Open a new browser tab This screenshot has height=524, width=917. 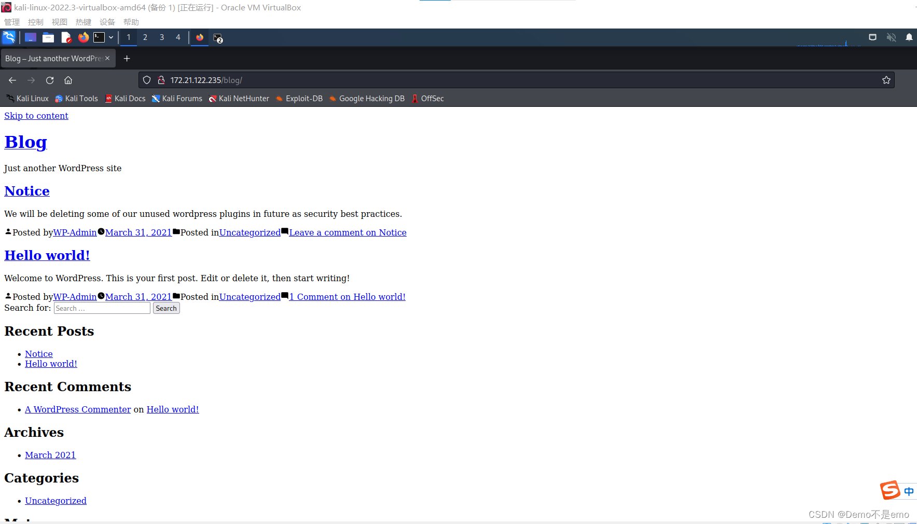[127, 59]
